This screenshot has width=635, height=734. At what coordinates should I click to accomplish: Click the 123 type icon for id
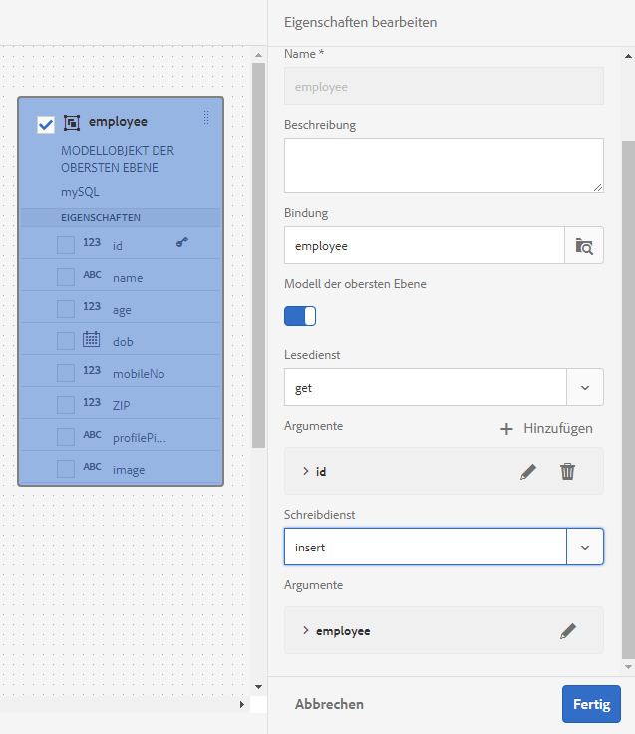[x=92, y=242]
